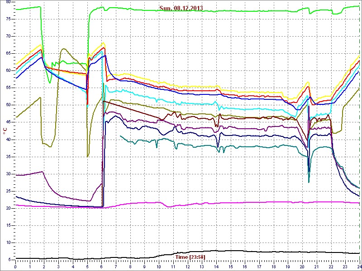Select the 30 temperature axis label

8,174
